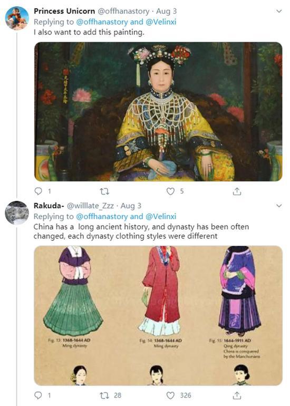Click @offhanastory mention in Rakuda-'s reply line
The width and height of the screenshot is (290, 406).
102,216
